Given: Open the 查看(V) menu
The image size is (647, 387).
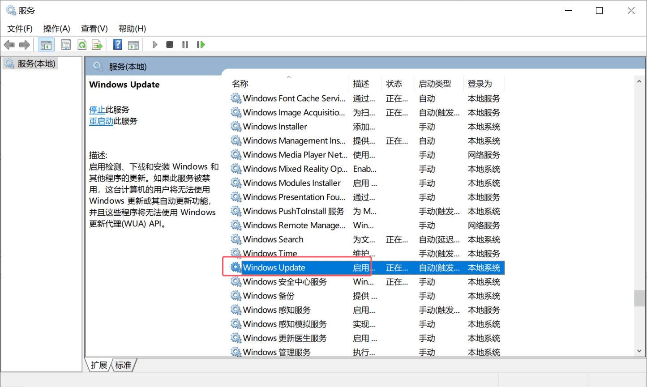Looking at the screenshot, I should pos(94,29).
